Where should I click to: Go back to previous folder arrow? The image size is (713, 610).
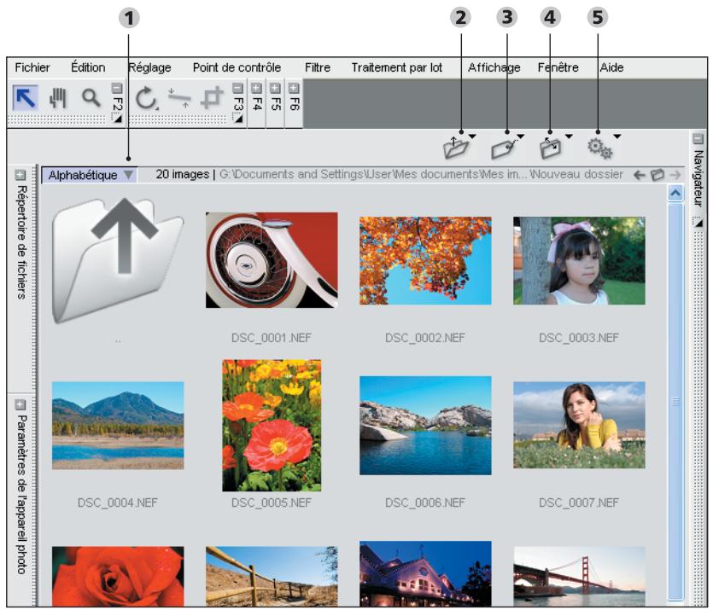(640, 175)
